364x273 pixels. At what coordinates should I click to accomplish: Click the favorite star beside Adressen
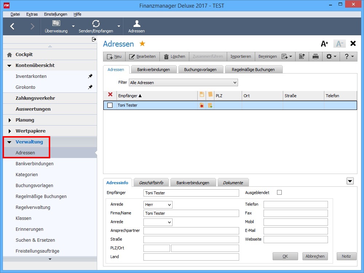pyautogui.click(x=142, y=43)
